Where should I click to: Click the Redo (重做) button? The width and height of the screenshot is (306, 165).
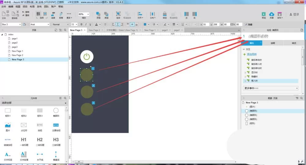26,15
